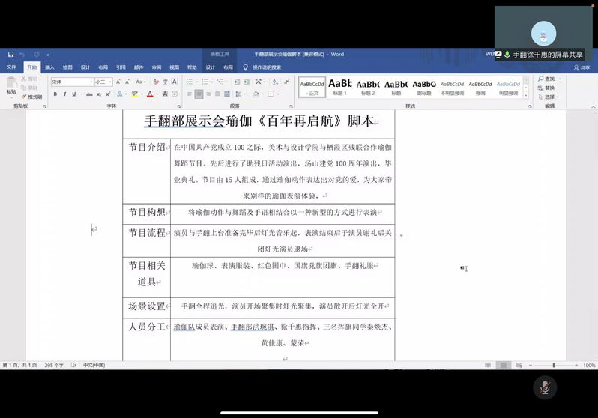Click the 共享 share button
Viewport: 598px width, 418px height.
pyautogui.click(x=582, y=67)
